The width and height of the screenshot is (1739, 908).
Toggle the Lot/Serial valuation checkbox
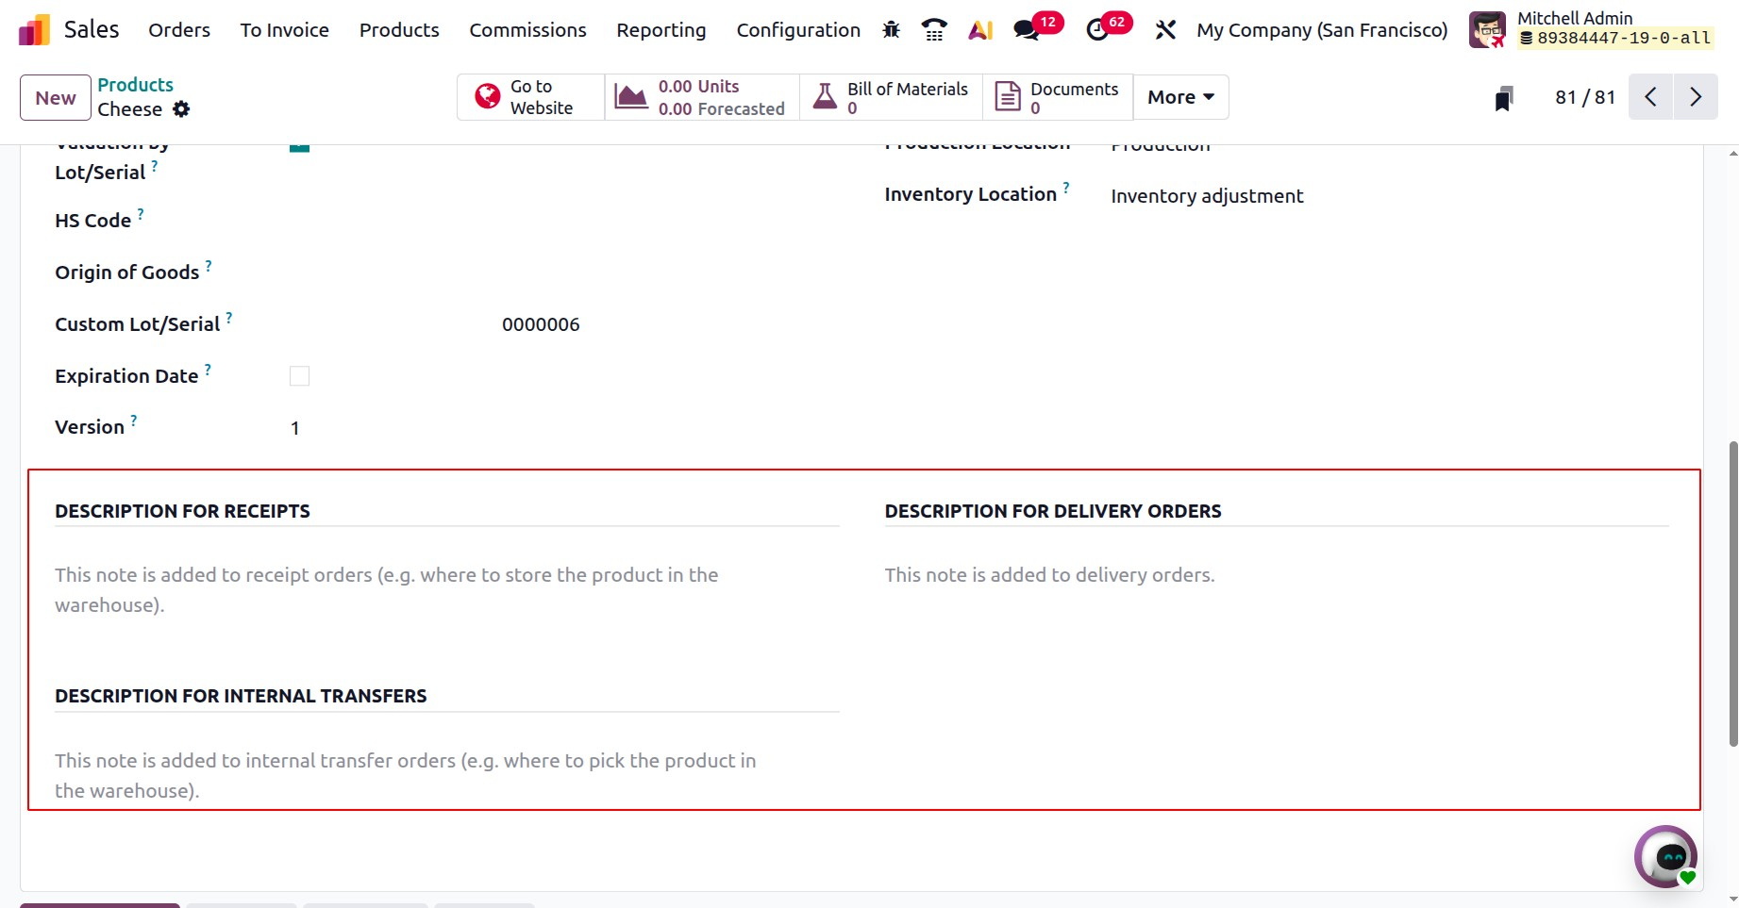(x=299, y=143)
